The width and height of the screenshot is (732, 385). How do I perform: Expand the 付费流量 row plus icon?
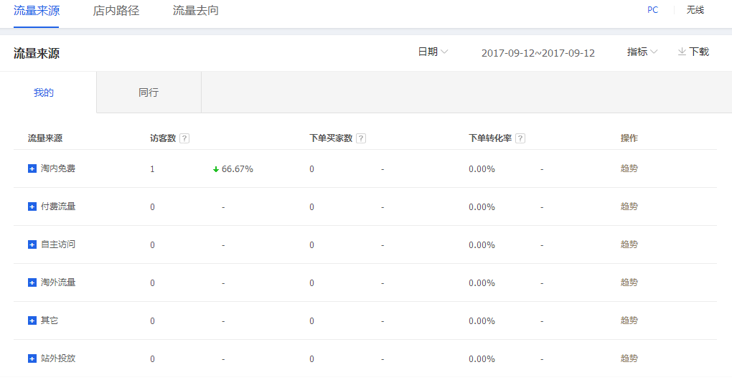tap(32, 206)
